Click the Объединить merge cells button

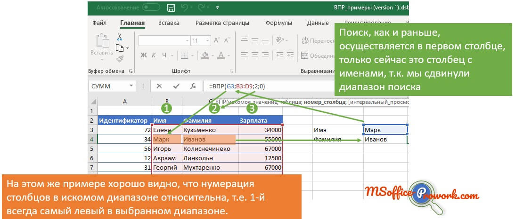point(318,55)
